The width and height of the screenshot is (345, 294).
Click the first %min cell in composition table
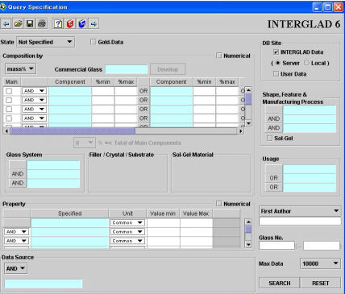103,91
